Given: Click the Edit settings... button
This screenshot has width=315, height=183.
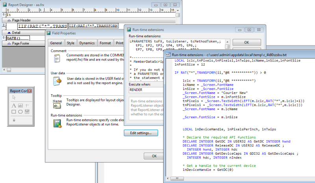Looking at the screenshot, I should coord(141,133).
